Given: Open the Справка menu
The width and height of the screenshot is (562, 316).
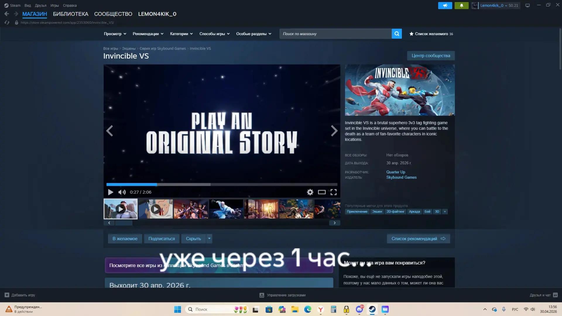Looking at the screenshot, I should point(70,5).
